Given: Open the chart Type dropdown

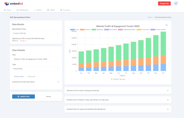Looking at the screenshot, I should coord(36,69).
